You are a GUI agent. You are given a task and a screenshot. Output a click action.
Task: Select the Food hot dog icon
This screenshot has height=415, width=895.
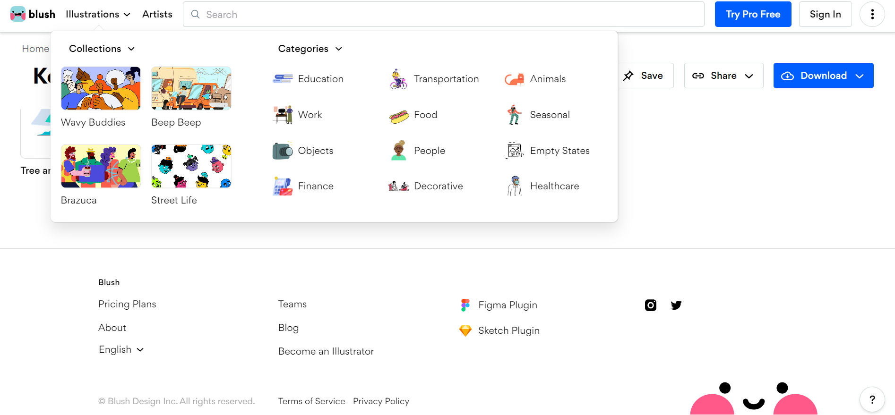399,116
